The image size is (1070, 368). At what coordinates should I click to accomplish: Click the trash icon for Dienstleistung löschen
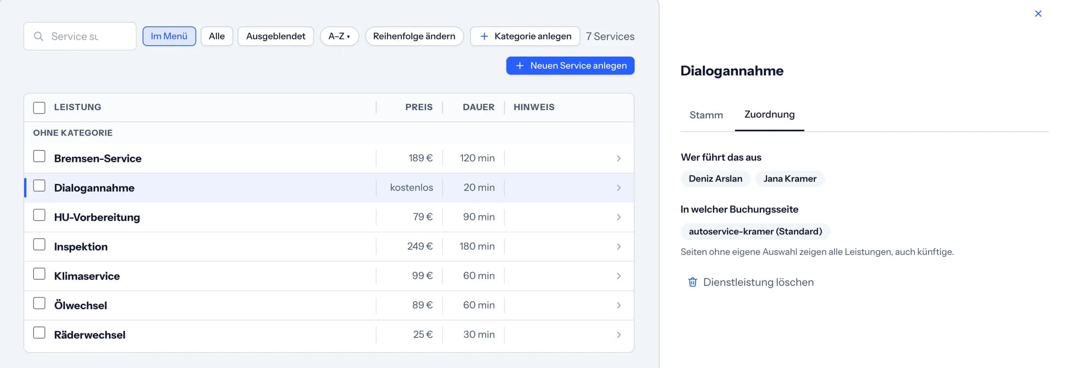pos(692,282)
